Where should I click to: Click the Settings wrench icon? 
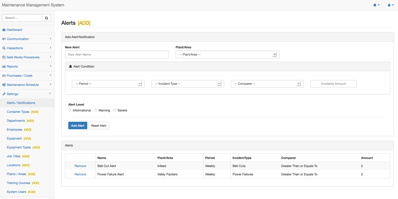click(4, 94)
